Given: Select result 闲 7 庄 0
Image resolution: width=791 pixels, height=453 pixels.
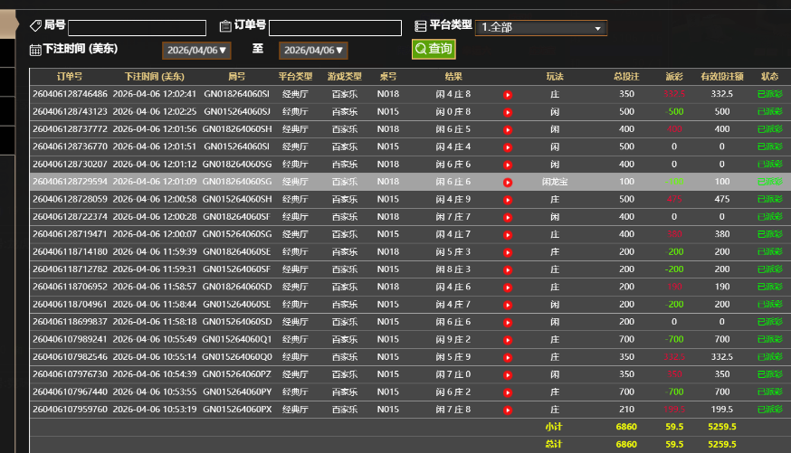Looking at the screenshot, I should coord(453,374).
